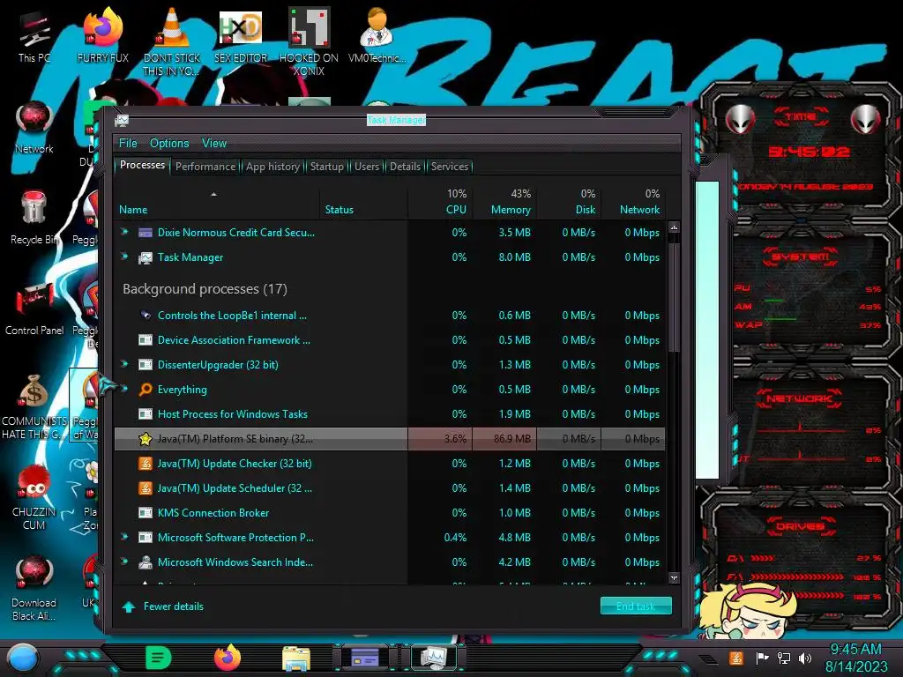The image size is (903, 677).
Task: Open the HxD SEX EDITOR desktop shortcut
Action: [x=241, y=35]
